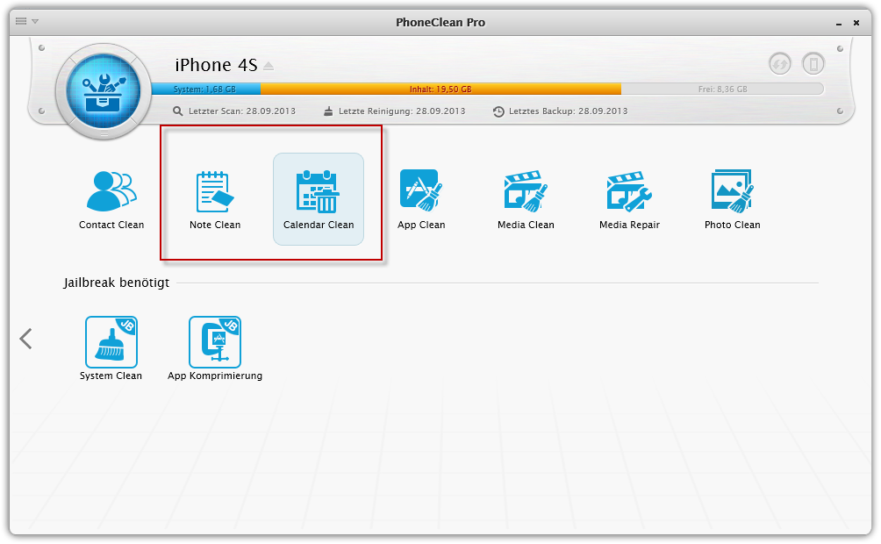Close the PhoneClean Pro window
The height and width of the screenshot is (544, 881).
pos(856,23)
